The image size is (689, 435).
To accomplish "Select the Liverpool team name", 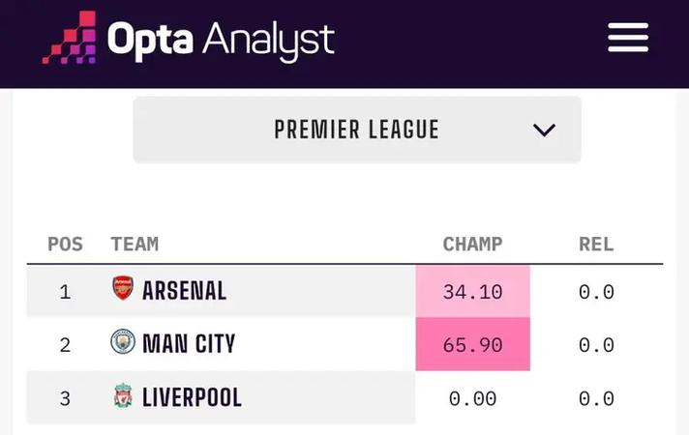I will point(192,397).
